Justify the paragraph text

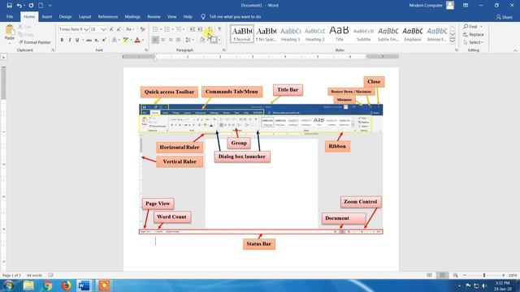pos(178,40)
